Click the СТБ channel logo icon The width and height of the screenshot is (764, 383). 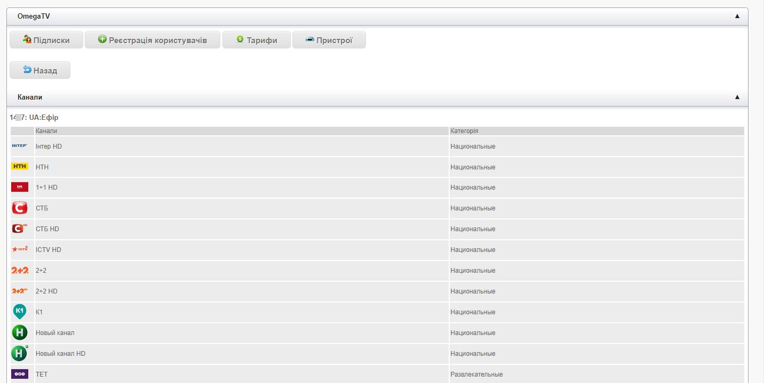(19, 208)
